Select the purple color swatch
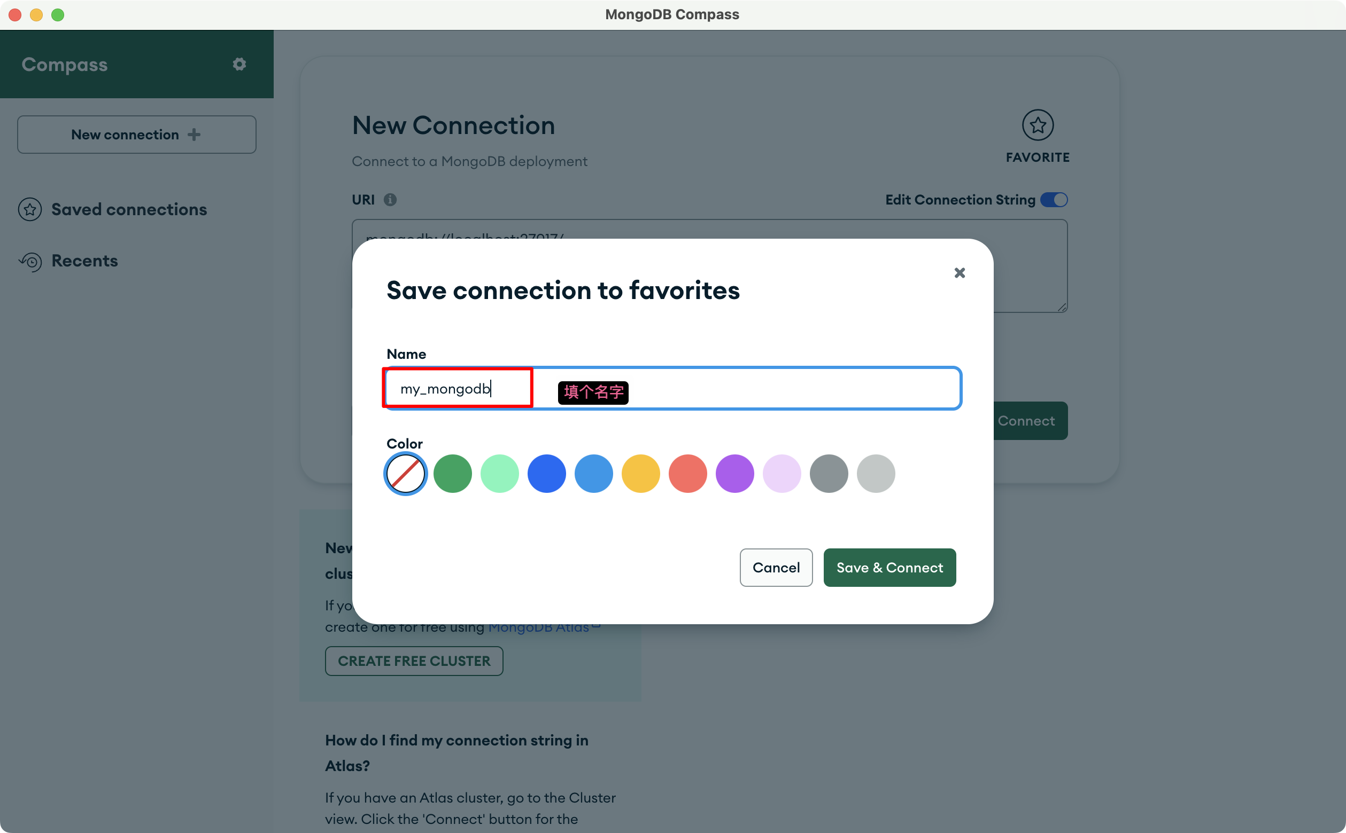1346x833 pixels. click(734, 473)
